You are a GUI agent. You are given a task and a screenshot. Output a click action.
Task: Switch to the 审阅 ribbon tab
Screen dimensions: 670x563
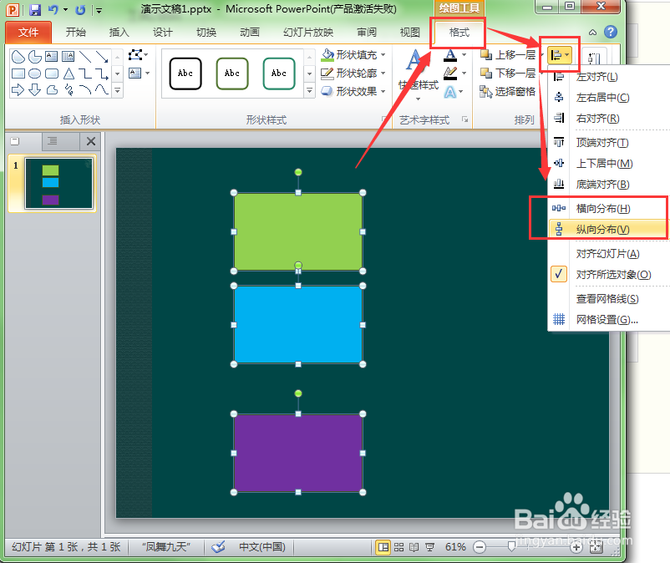coord(367,33)
